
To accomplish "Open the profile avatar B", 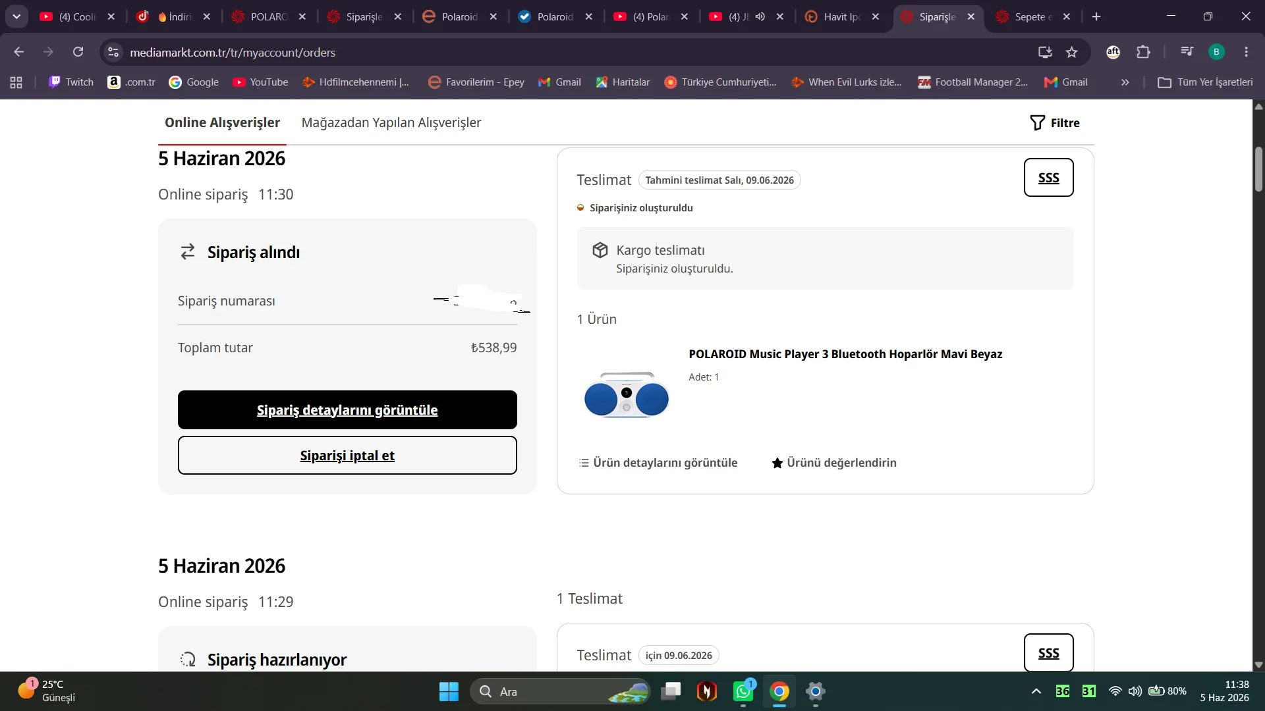I will (1216, 52).
